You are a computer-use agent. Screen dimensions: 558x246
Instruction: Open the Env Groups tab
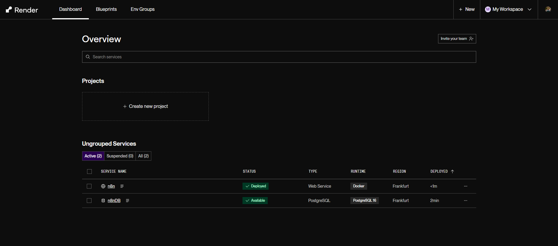coord(143,9)
